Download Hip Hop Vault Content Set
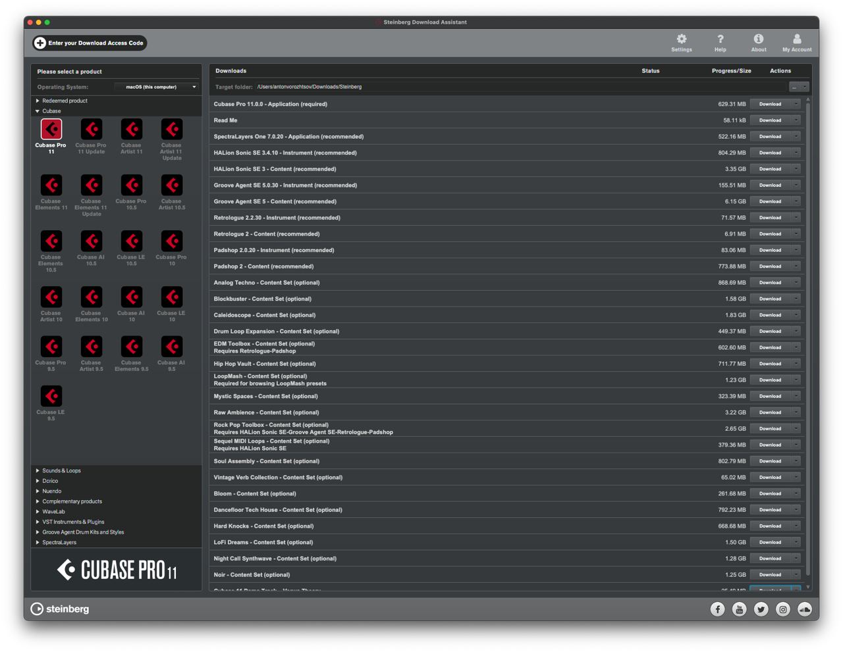This screenshot has width=843, height=652. 771,364
